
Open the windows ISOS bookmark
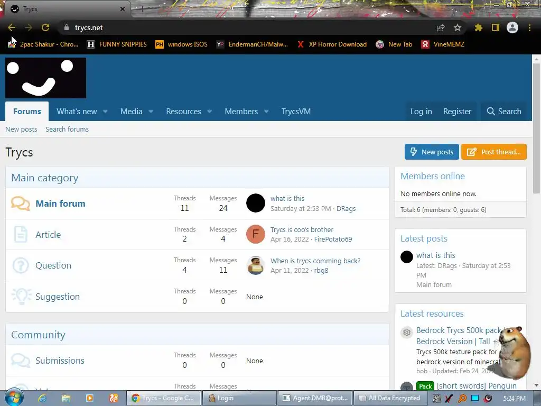[182, 44]
